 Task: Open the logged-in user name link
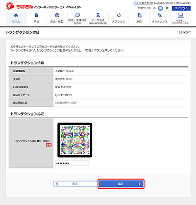pos(146,3)
